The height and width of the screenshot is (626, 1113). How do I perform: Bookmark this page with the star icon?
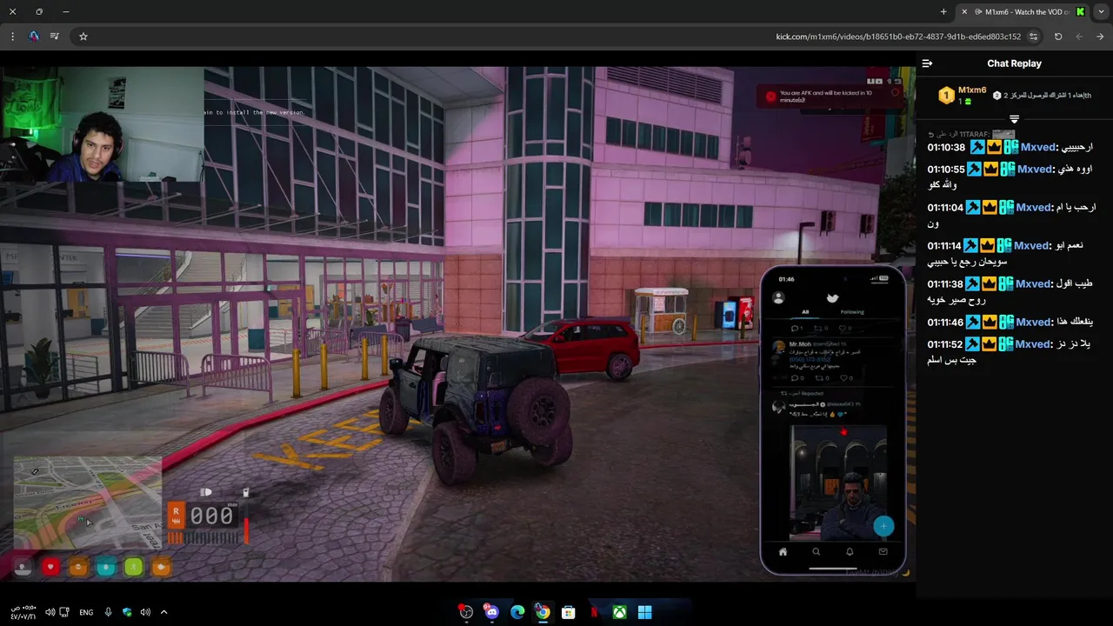point(83,37)
